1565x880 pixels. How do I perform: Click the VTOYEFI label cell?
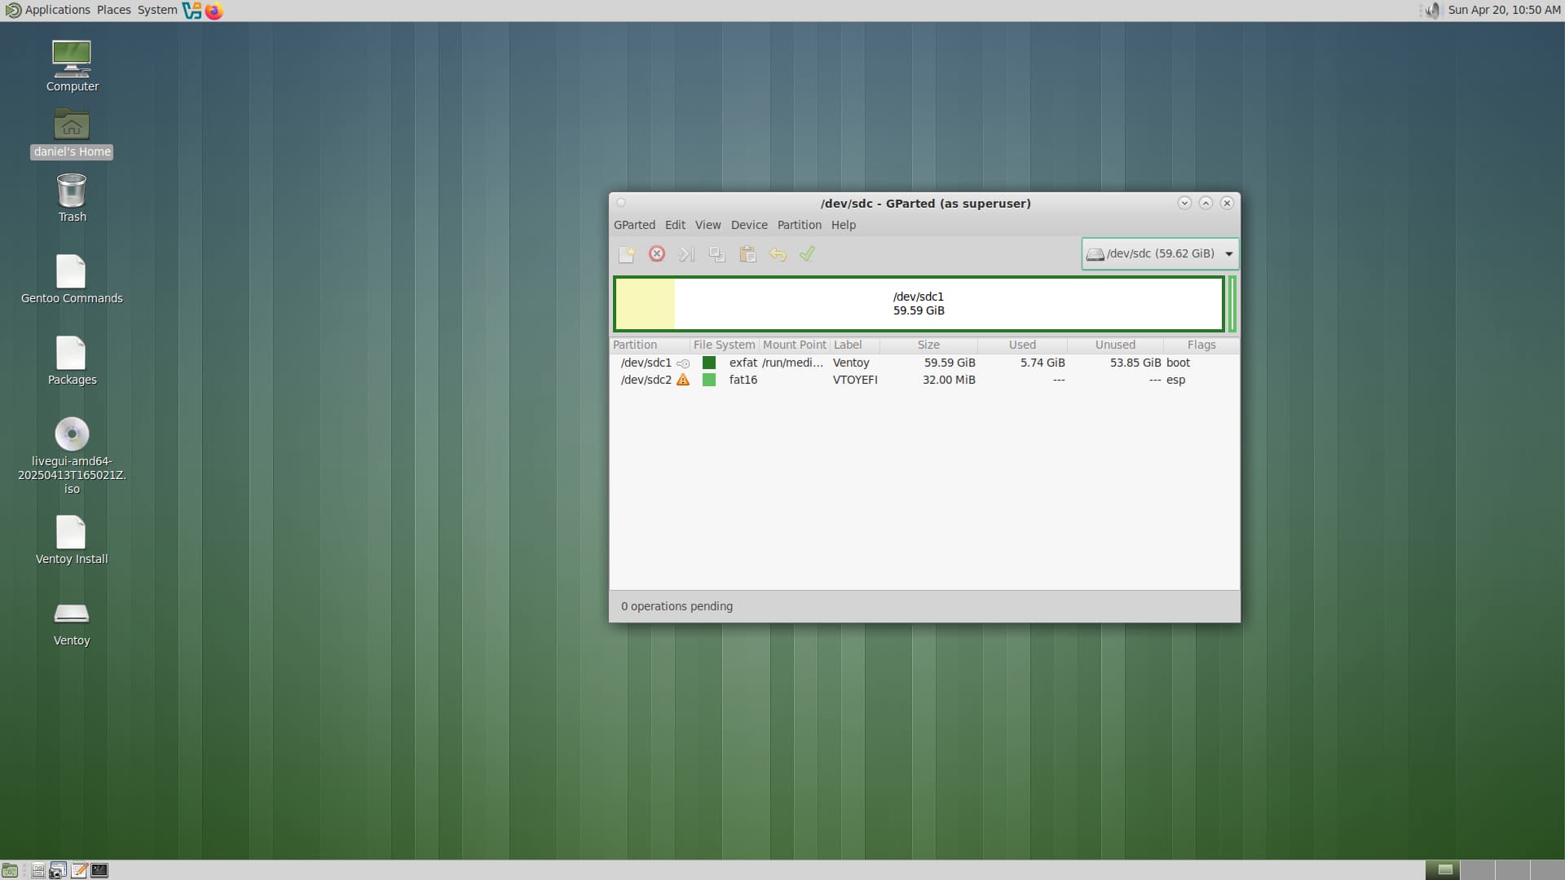[x=855, y=381]
